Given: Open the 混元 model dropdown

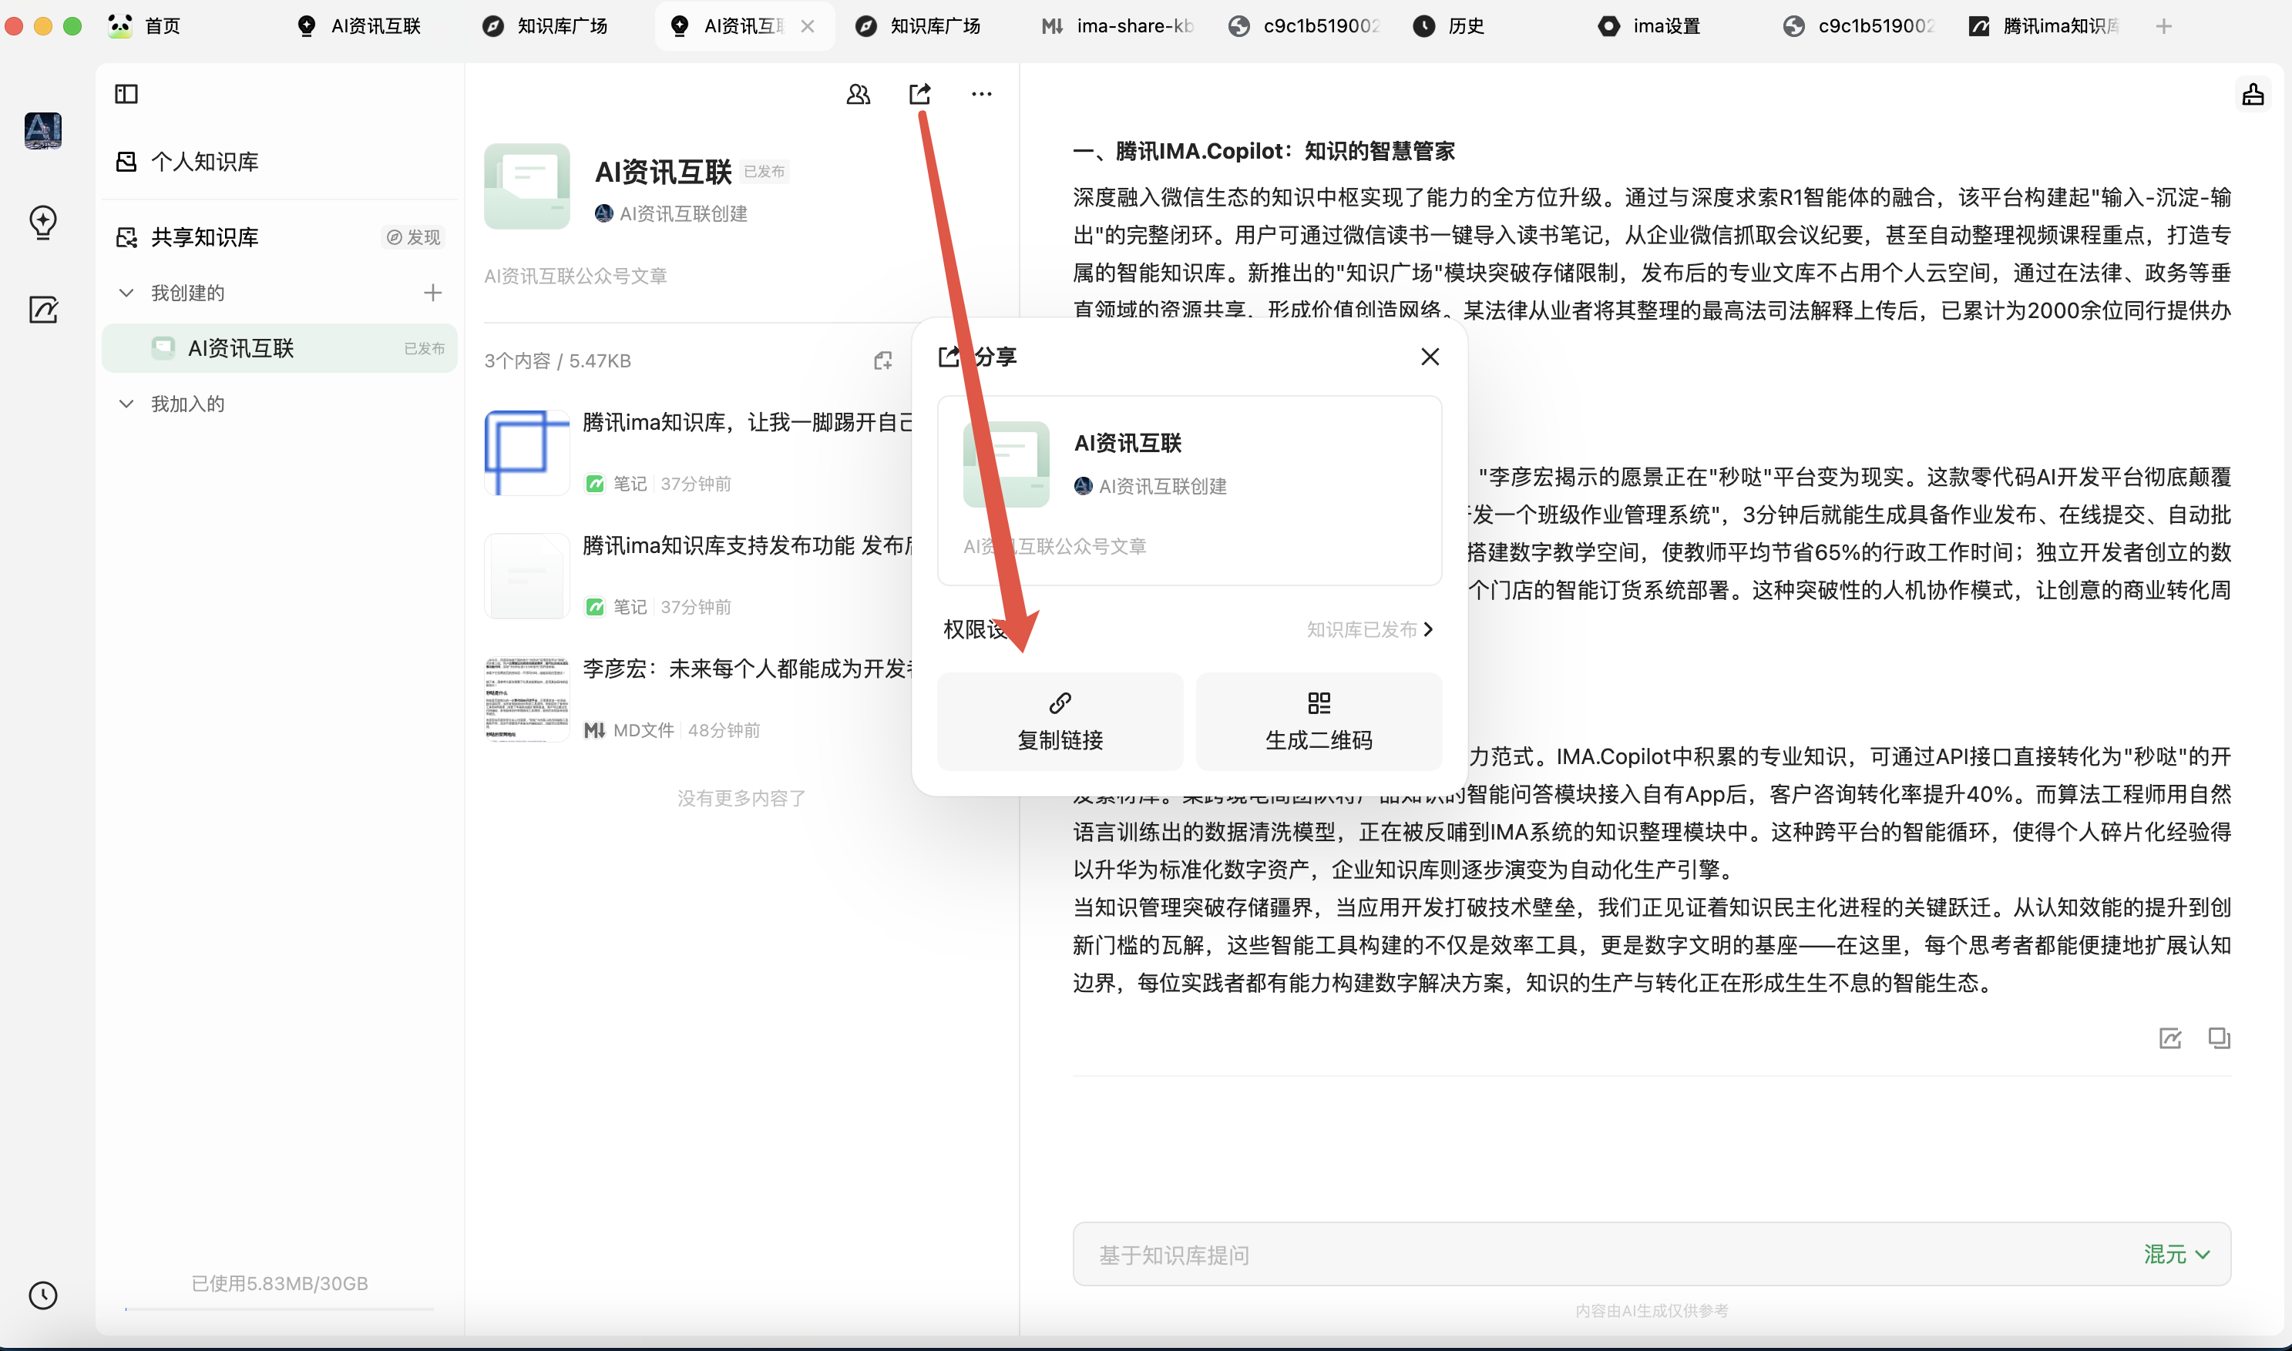Looking at the screenshot, I should (2176, 1254).
